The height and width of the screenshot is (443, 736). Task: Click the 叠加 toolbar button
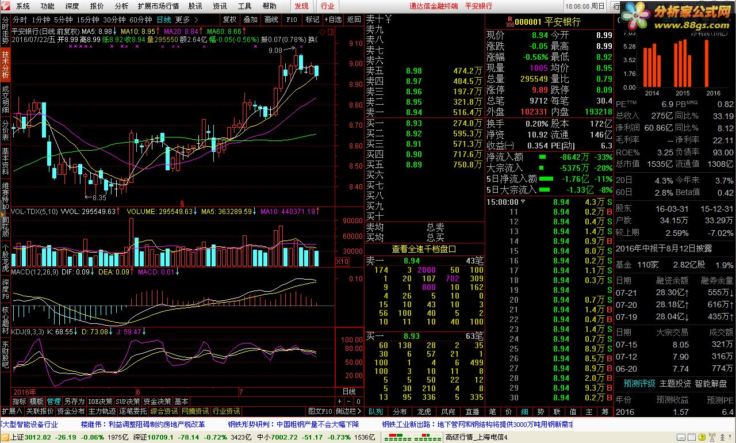[250, 20]
